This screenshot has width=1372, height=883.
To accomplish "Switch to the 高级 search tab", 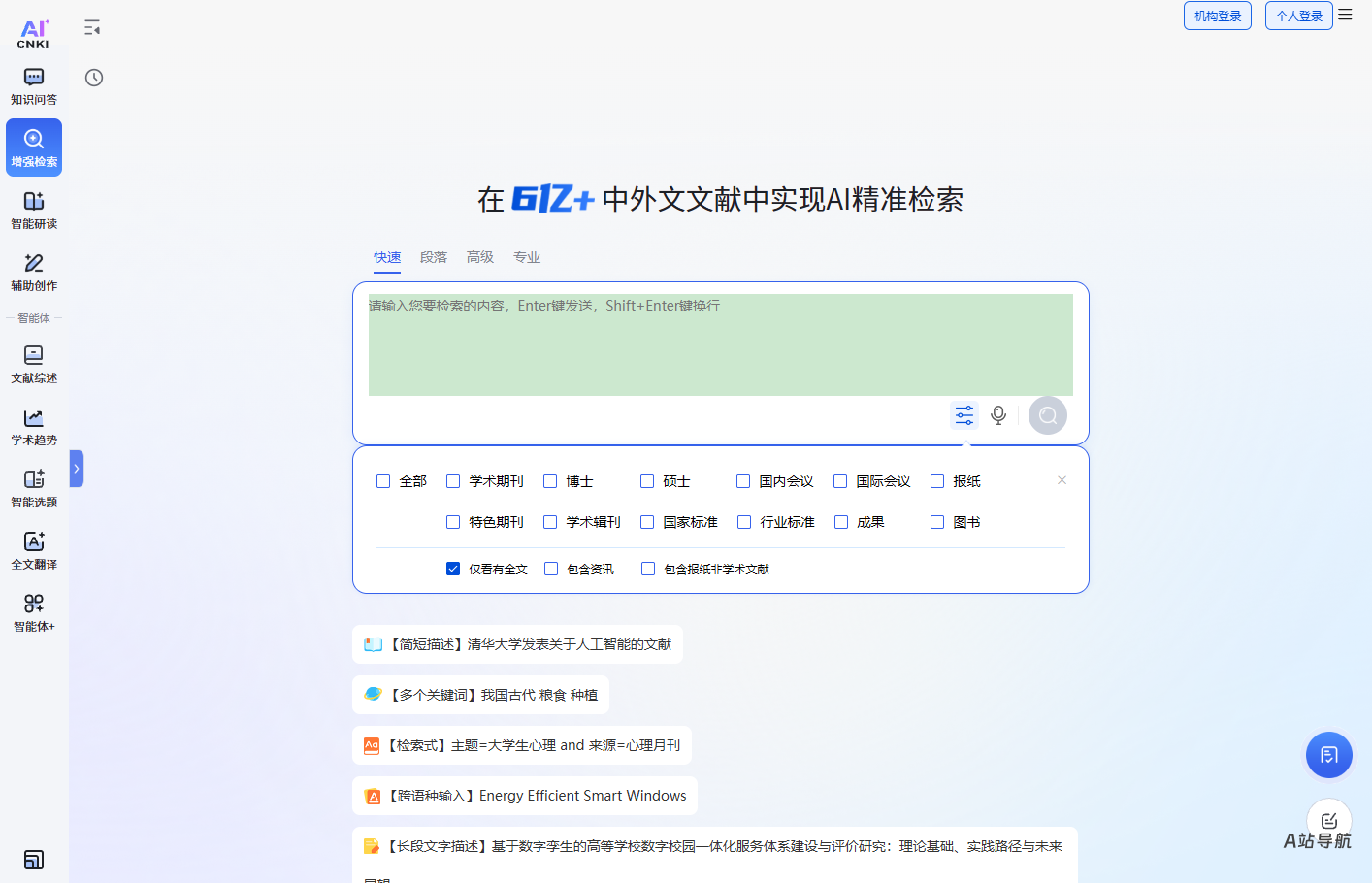I will click(x=480, y=257).
